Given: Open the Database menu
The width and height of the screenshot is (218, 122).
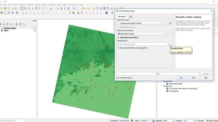Looking at the screenshot, I should (52, 5).
